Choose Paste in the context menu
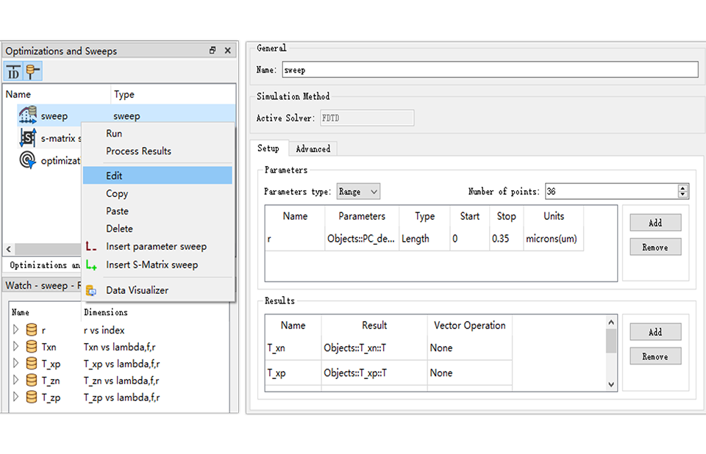The image size is (706, 454). [x=157, y=211]
